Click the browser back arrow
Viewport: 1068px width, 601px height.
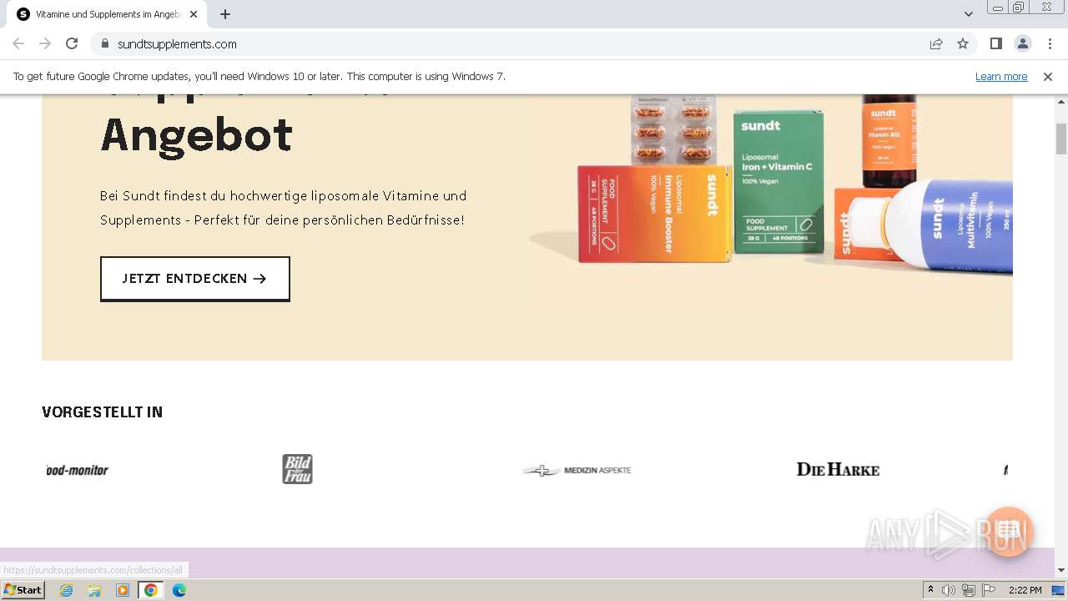(18, 43)
